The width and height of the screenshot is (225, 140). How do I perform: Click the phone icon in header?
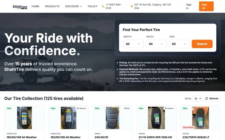pos(103,6)
